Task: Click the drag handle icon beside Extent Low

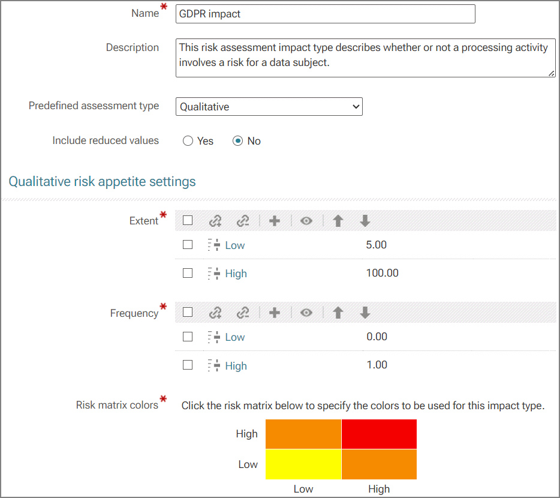Action: tap(214, 245)
